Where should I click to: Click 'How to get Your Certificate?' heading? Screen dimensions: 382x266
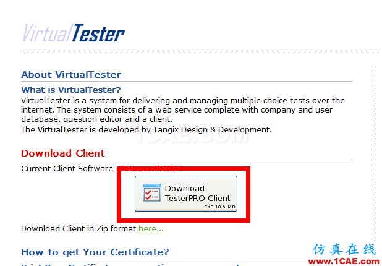(x=95, y=252)
